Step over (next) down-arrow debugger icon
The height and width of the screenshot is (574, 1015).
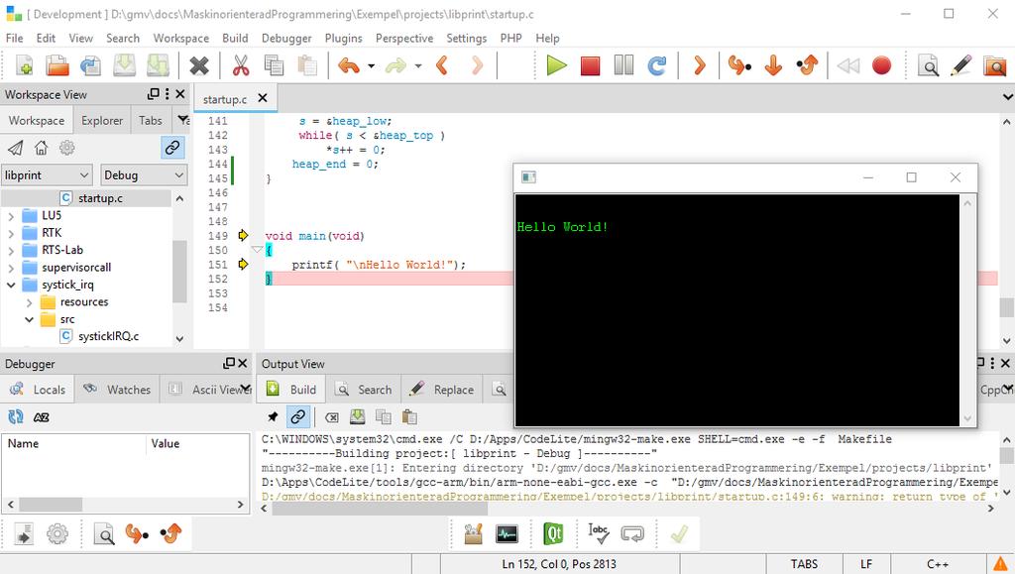773,65
